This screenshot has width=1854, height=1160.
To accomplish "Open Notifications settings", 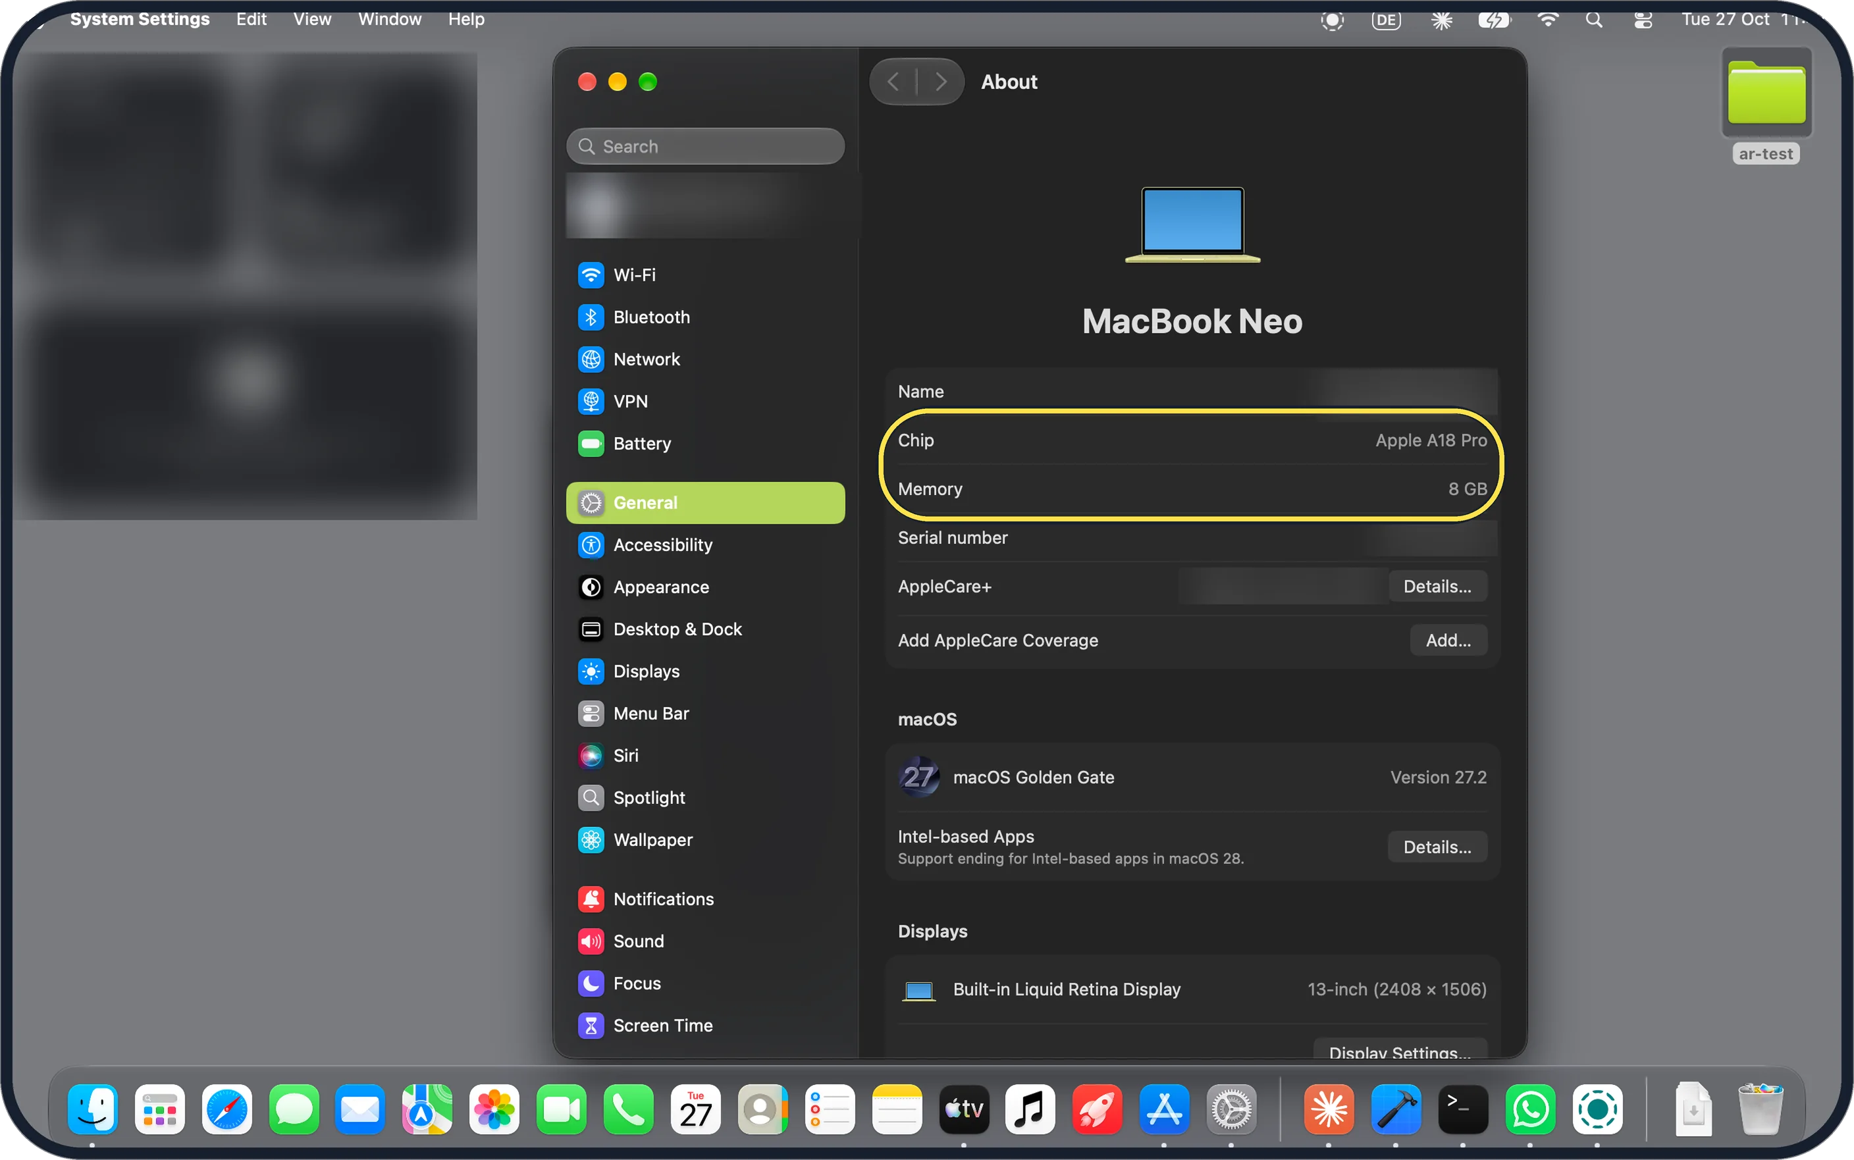I will pyautogui.click(x=705, y=899).
